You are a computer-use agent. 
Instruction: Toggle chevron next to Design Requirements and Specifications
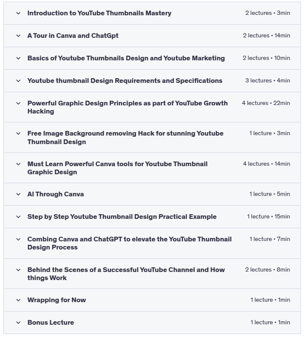tap(18, 81)
